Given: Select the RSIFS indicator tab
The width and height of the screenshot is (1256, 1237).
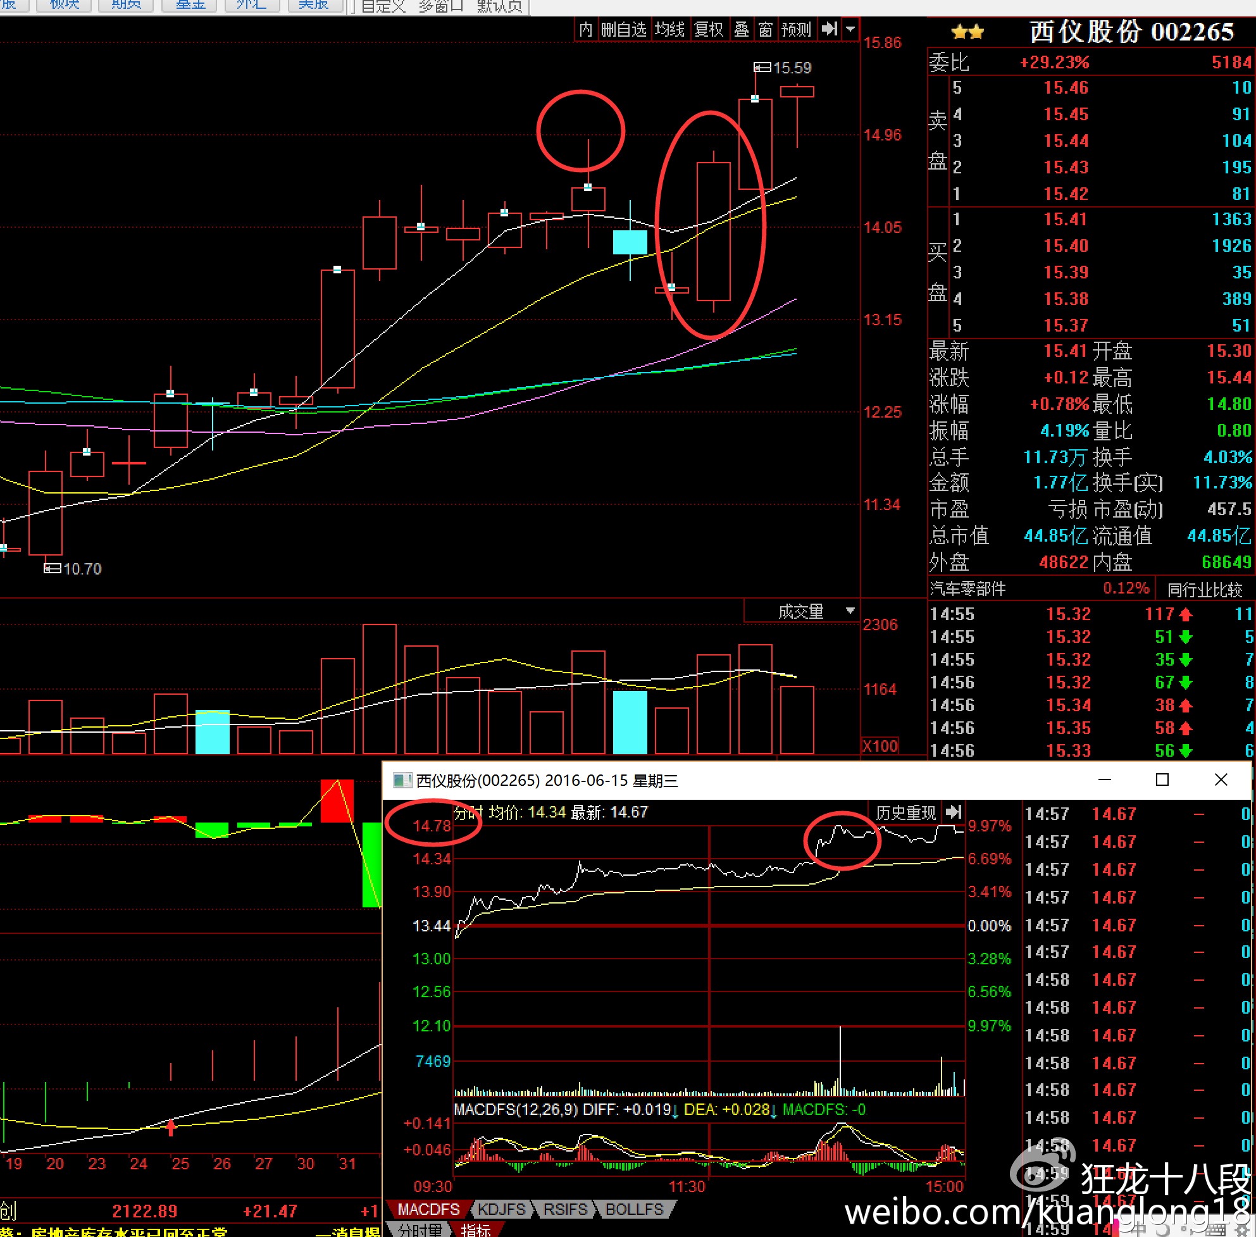Looking at the screenshot, I should click(x=564, y=1209).
